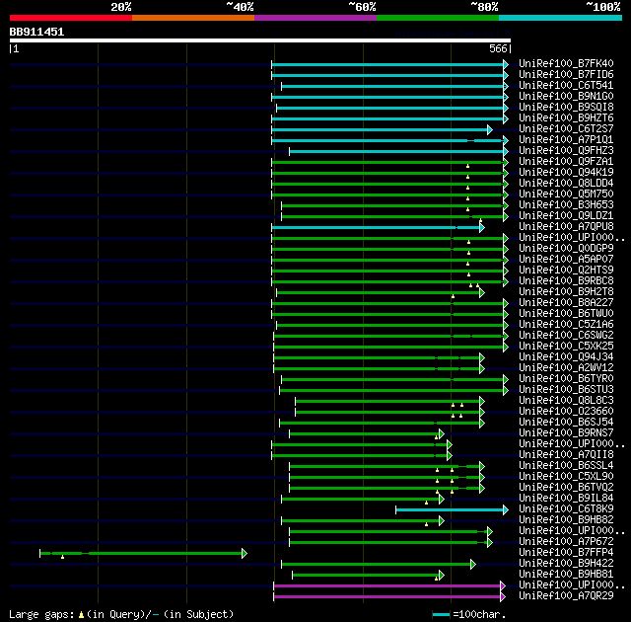Select the UniRef100_C6T2S7 label
Screen dimensions: 631x622
pyautogui.click(x=566, y=129)
